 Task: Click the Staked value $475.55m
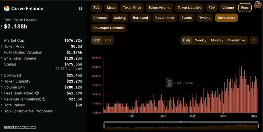point(73,64)
